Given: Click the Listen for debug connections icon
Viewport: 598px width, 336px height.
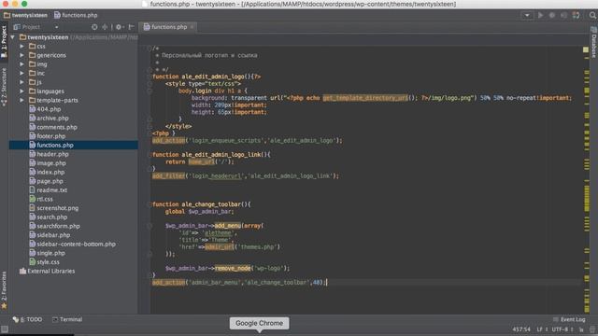Looking at the screenshot, I should [x=576, y=15].
